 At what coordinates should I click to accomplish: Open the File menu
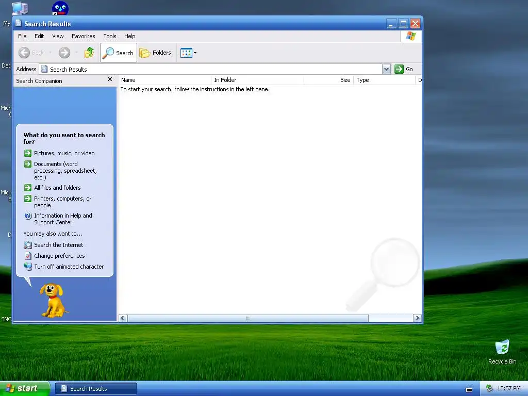(22, 36)
